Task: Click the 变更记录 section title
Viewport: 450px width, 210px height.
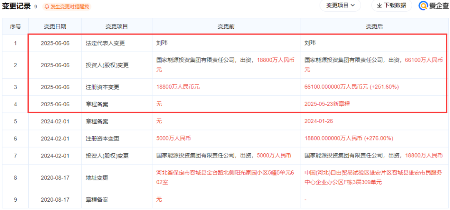Action: pos(16,6)
